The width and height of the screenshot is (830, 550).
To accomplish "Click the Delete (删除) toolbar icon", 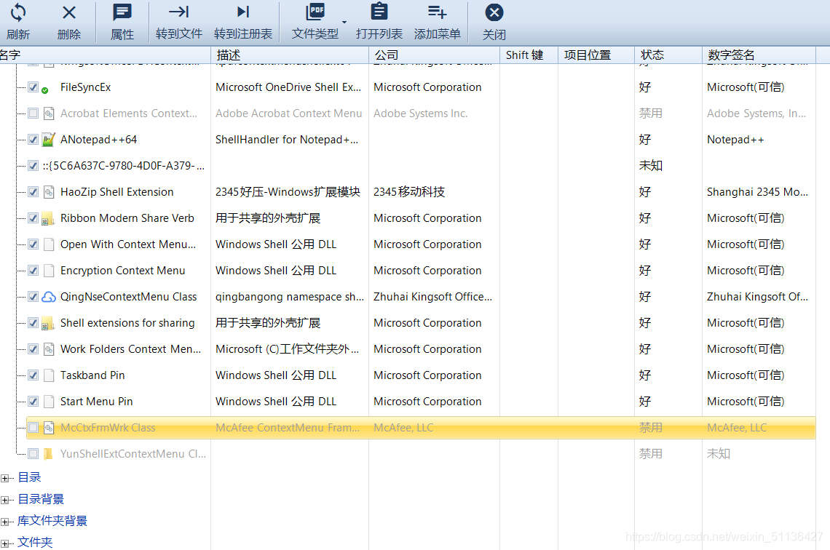I will (69, 12).
